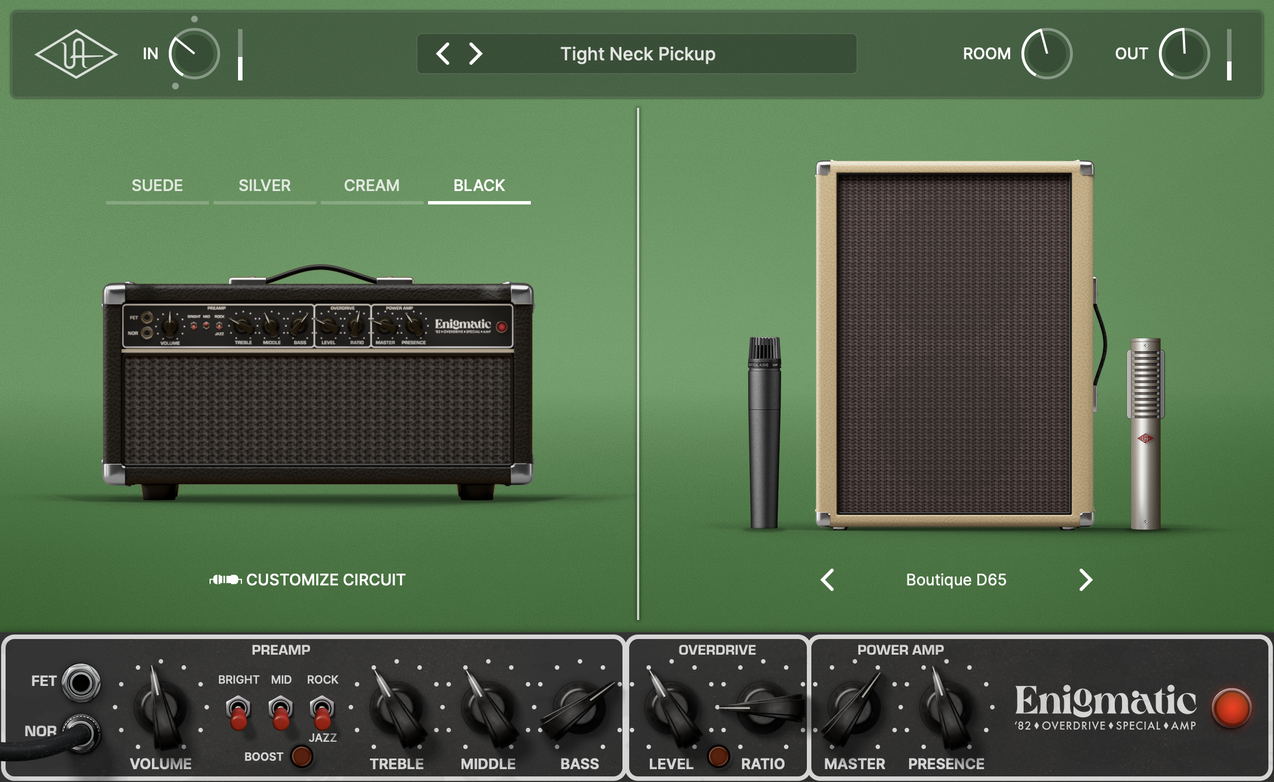The height and width of the screenshot is (782, 1274).
Task: Click the Enigmatic logo on bottom panel
Action: click(x=1106, y=707)
